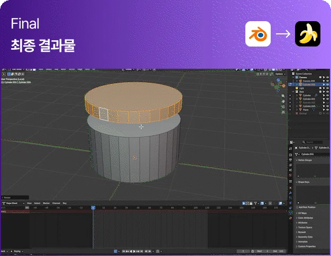This screenshot has width=331, height=256.
Task: Toggle perspective/orthographic grid gizmo
Action: (283, 112)
